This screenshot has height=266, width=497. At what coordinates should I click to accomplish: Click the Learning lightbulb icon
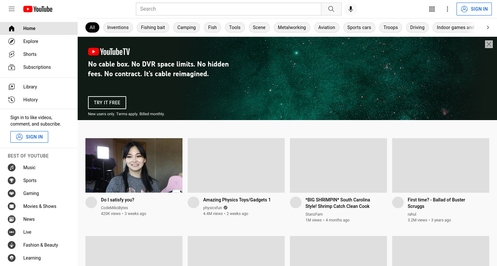(12, 258)
